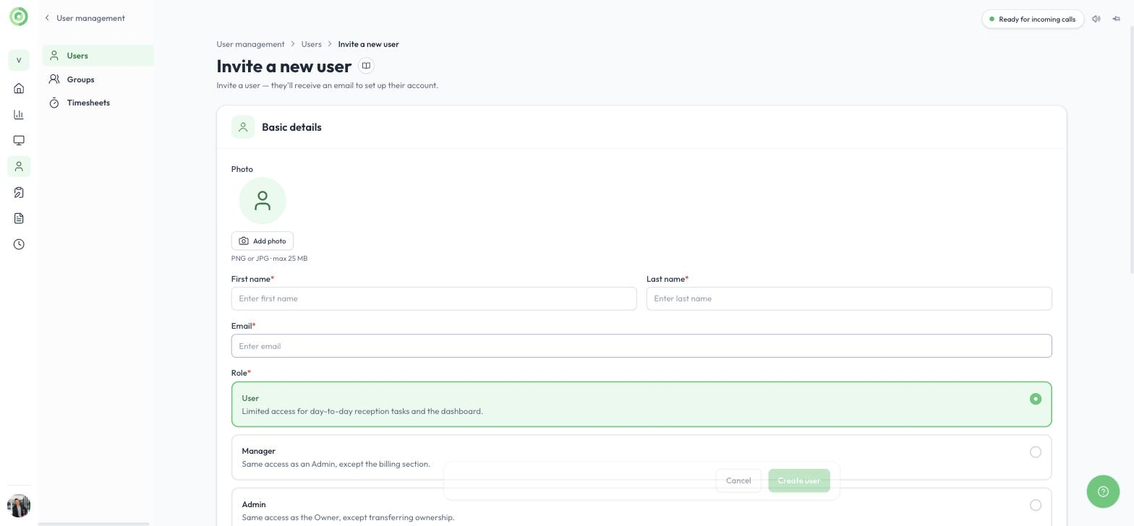Click the photo placeholder avatar
The image size is (1134, 526).
click(263, 201)
